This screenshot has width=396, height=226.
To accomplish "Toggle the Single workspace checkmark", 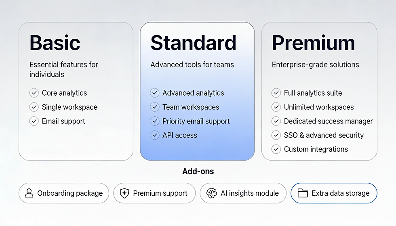I will coord(34,107).
